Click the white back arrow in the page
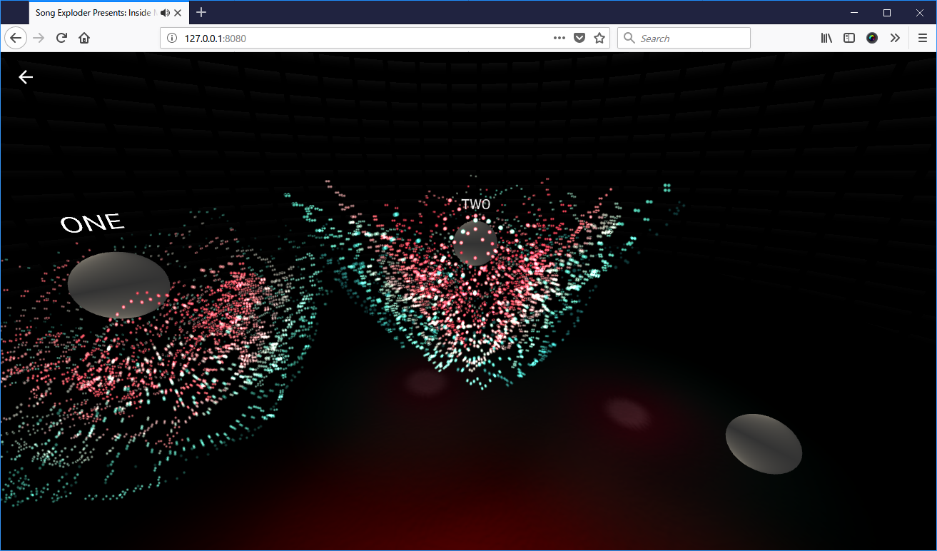Viewport: 937px width, 551px height. tap(26, 77)
